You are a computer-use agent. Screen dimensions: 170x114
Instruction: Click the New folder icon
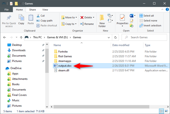[x=102, y=18]
